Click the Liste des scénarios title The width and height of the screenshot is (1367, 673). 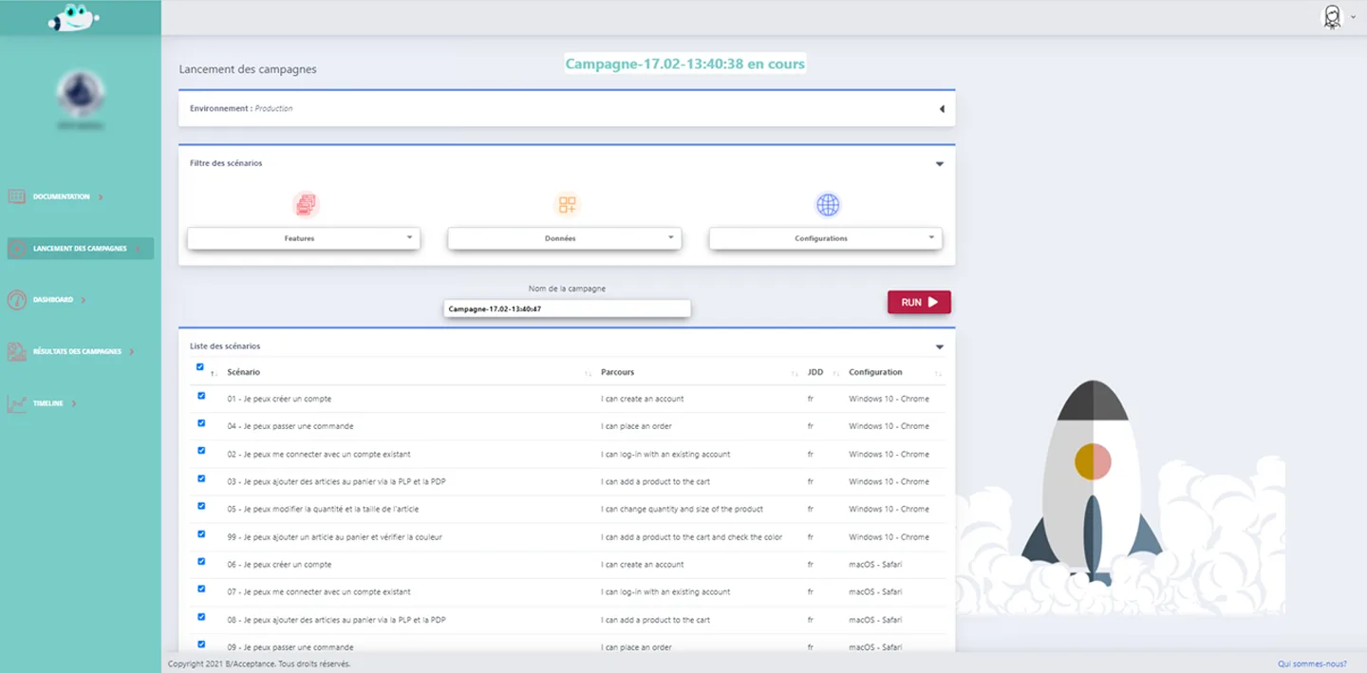[x=225, y=346]
